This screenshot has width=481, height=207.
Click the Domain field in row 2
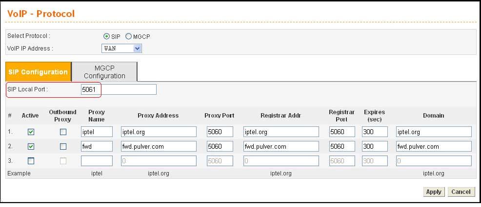[x=434, y=146]
